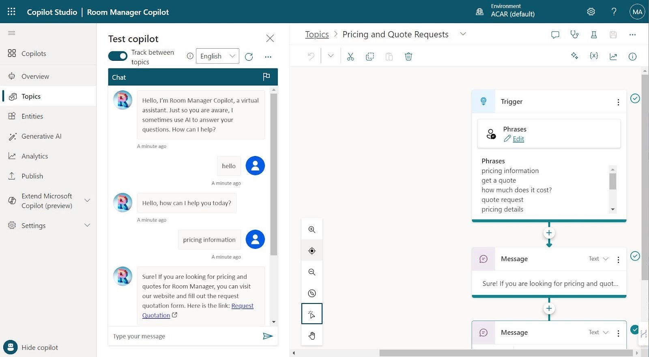Click the paste clipboard icon
The image size is (649, 357).
[389, 57]
